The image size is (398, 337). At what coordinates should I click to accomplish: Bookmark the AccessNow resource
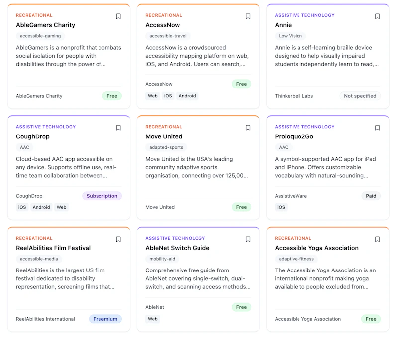pyautogui.click(x=248, y=16)
